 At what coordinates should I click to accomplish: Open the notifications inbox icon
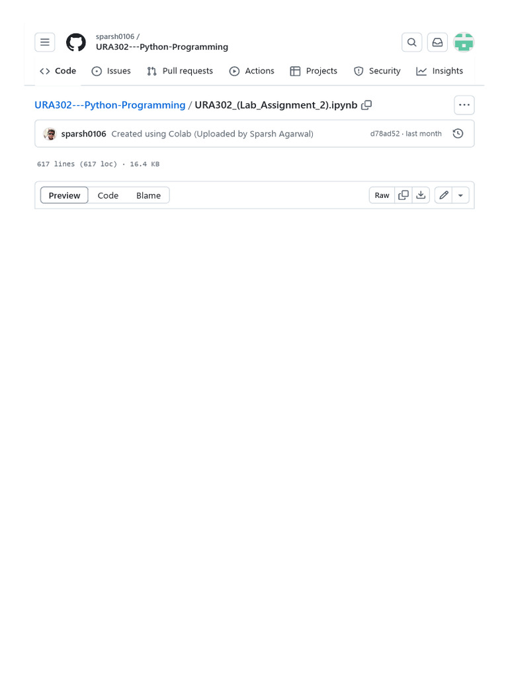tap(437, 42)
